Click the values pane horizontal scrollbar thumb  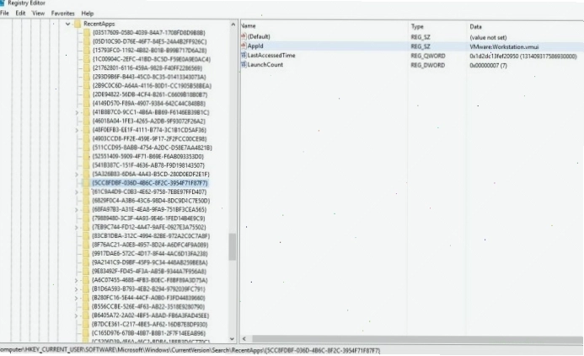[x=416, y=339]
